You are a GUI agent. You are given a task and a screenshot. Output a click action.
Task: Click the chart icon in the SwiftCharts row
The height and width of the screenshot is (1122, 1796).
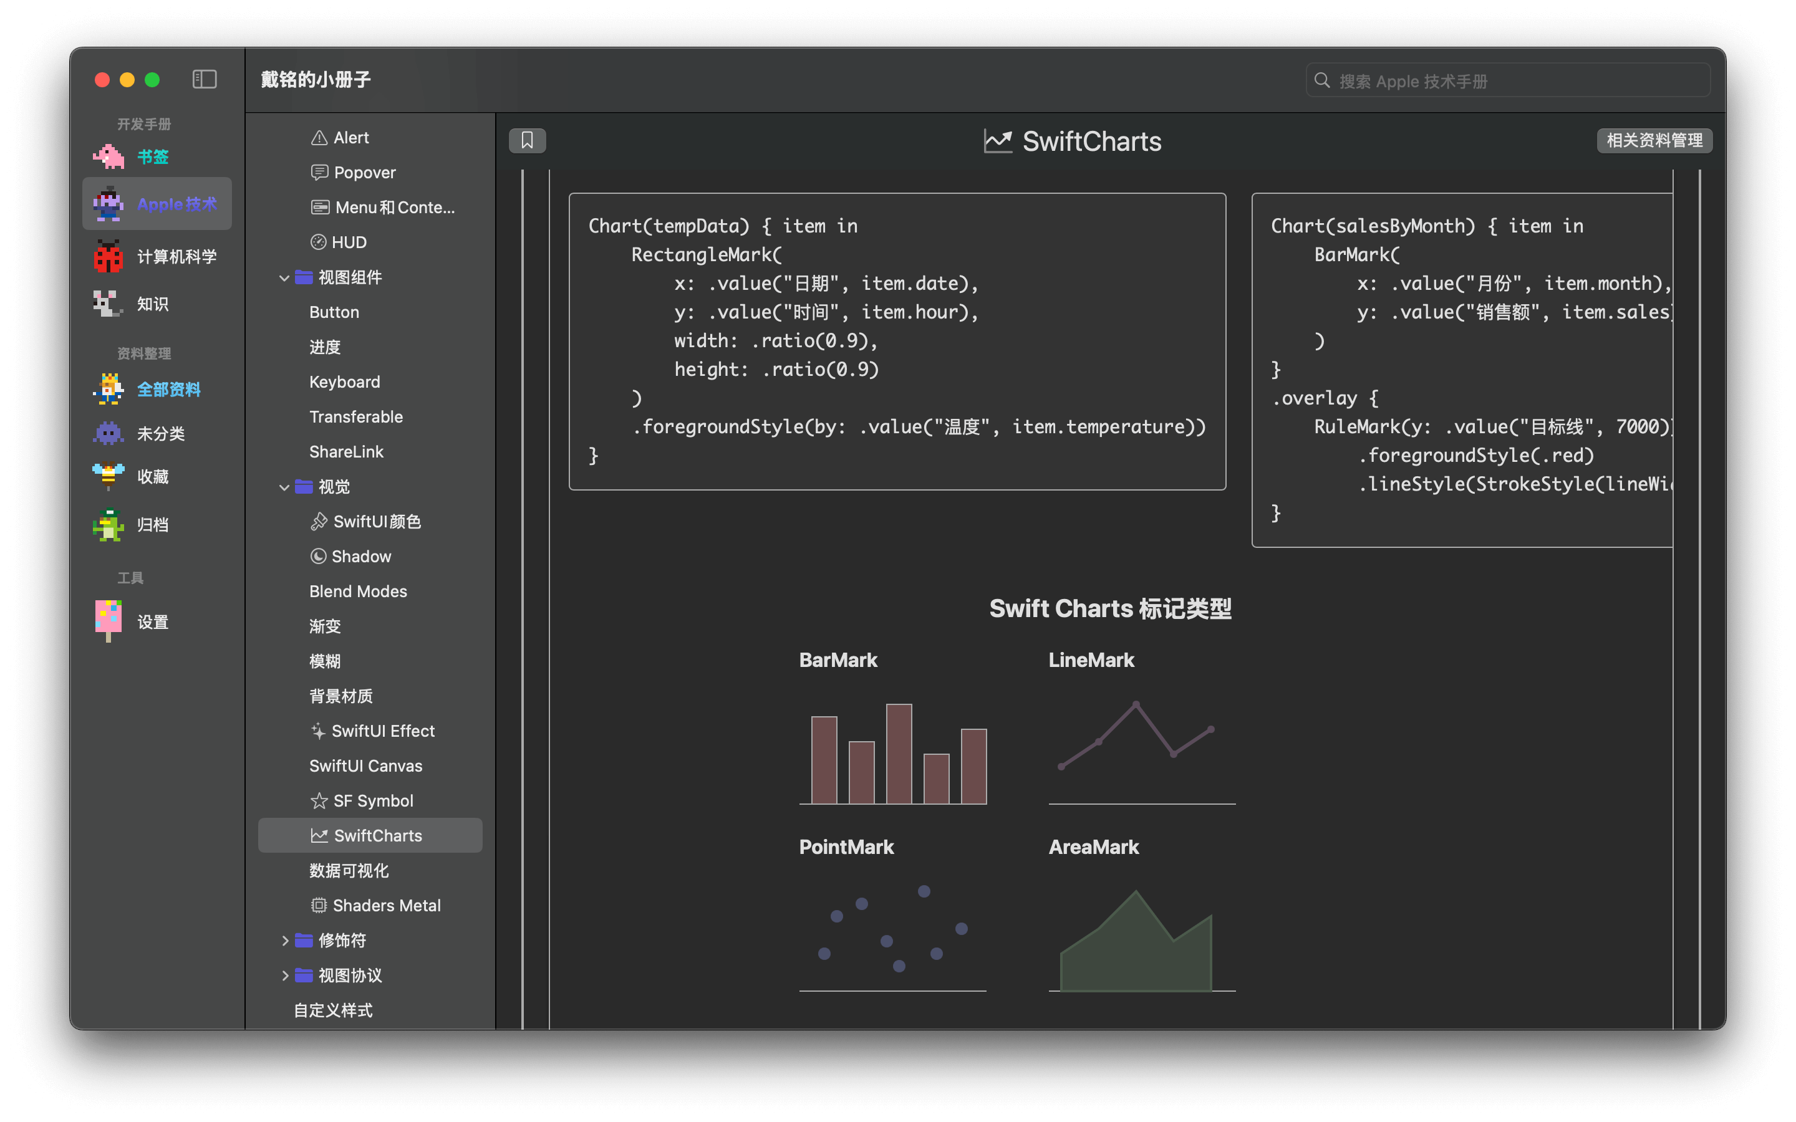click(x=319, y=835)
